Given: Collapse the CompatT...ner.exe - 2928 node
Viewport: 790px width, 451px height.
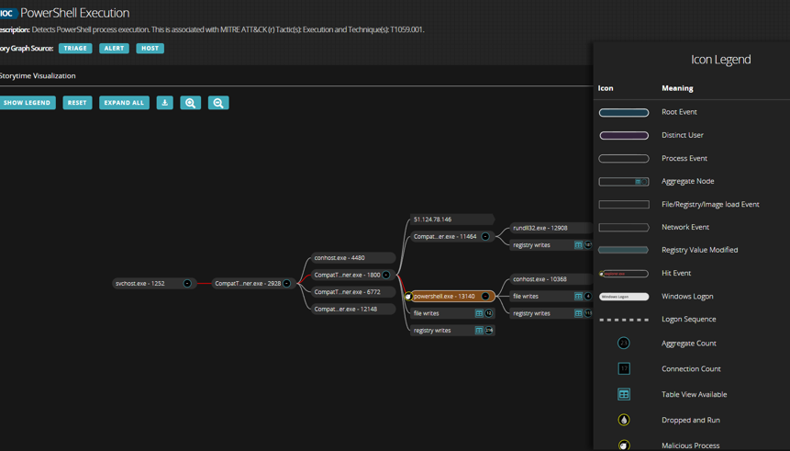Looking at the screenshot, I should click(x=286, y=284).
